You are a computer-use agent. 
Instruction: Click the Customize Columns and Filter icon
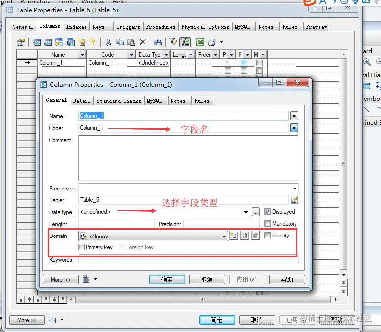point(173,42)
